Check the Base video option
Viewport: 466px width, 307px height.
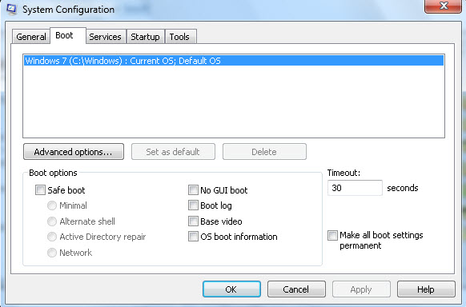[193, 221]
